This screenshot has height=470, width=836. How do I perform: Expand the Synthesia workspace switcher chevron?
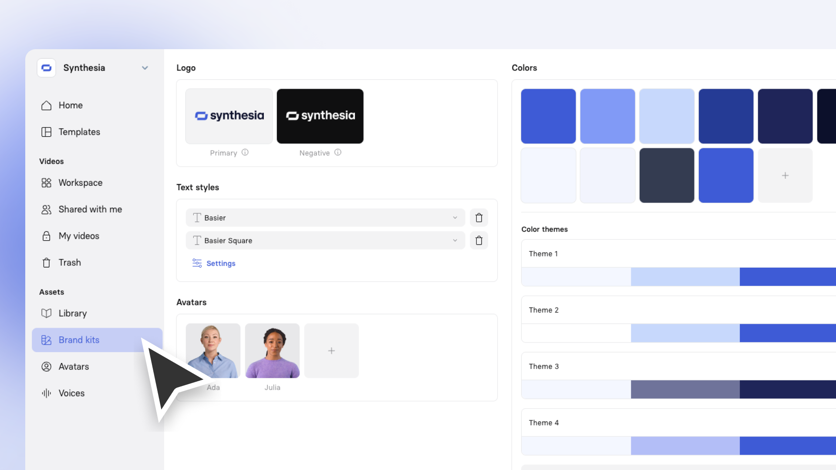145,68
